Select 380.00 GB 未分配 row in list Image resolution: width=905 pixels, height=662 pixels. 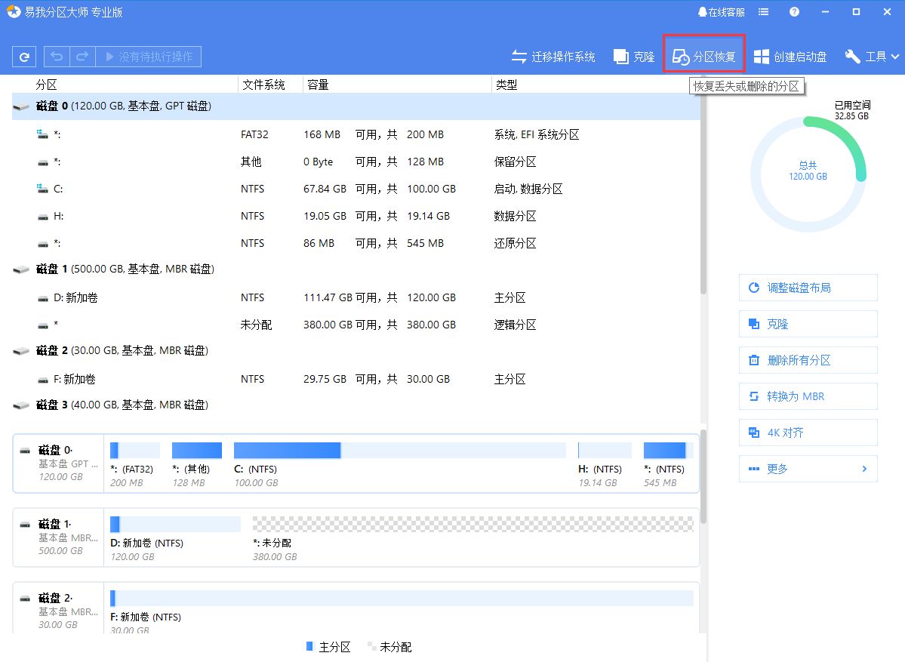click(x=356, y=325)
